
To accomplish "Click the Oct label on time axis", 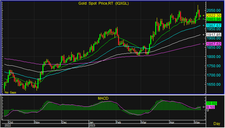I will [11, 123].
